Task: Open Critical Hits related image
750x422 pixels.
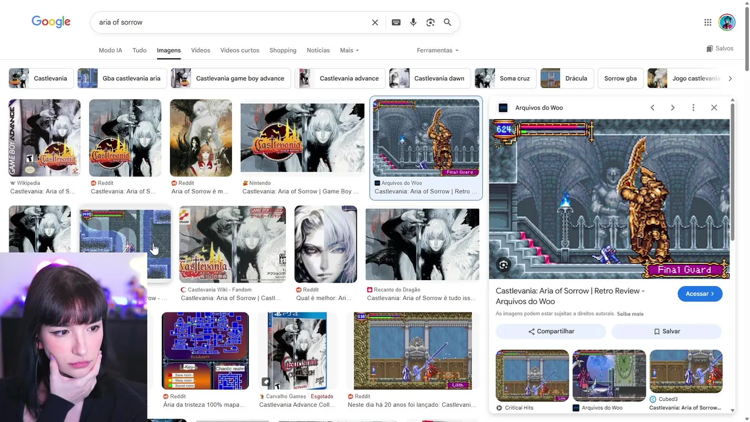Action: (532, 376)
